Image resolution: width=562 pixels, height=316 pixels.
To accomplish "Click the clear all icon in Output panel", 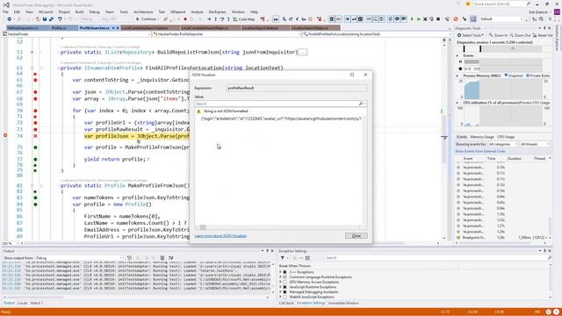I will (x=162, y=258).
